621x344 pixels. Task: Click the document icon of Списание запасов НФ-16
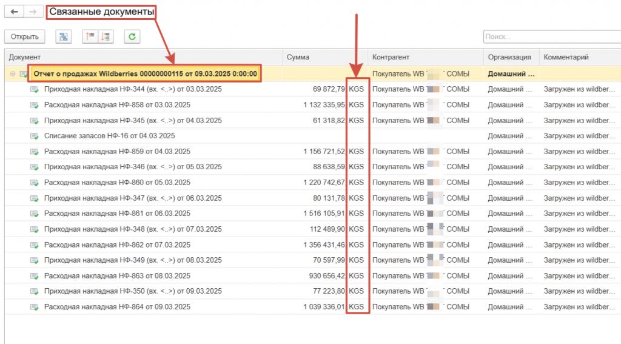(35, 136)
